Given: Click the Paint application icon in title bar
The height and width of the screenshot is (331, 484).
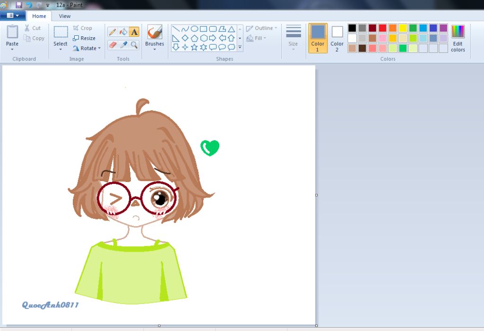Looking at the screenshot, I should (4, 5).
